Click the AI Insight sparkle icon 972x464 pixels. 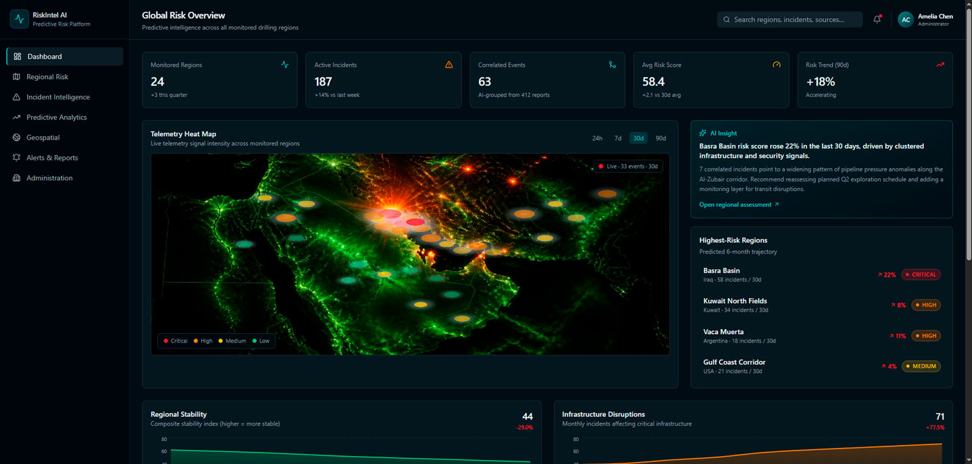click(703, 134)
